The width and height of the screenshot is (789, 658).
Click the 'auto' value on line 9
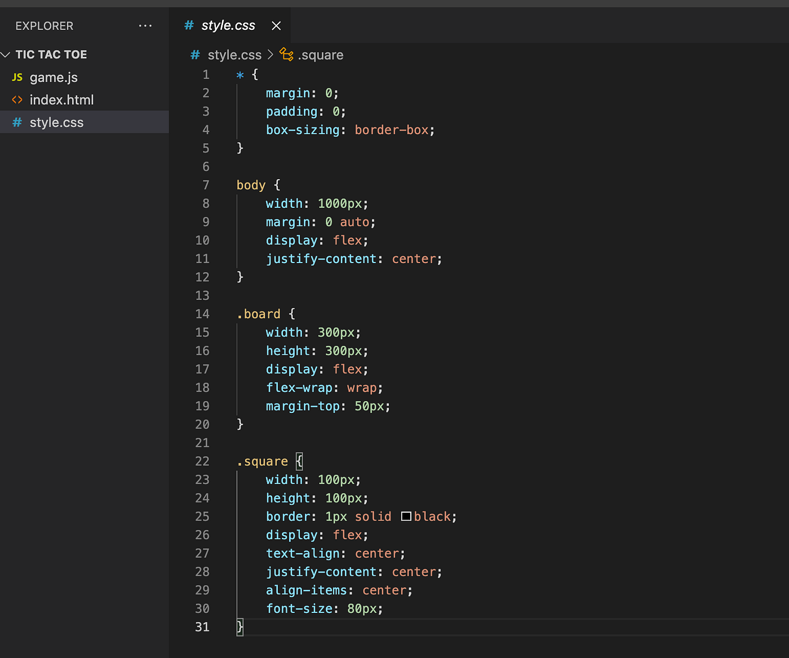[354, 222]
